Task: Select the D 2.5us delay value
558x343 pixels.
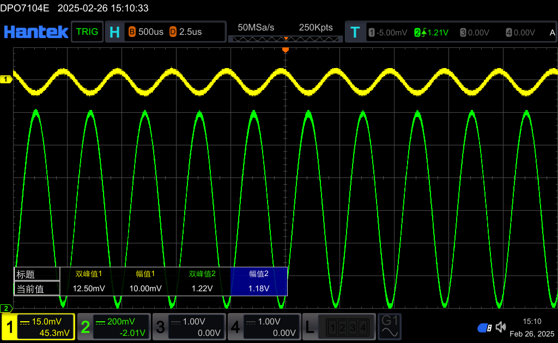Action: pyautogui.click(x=186, y=32)
